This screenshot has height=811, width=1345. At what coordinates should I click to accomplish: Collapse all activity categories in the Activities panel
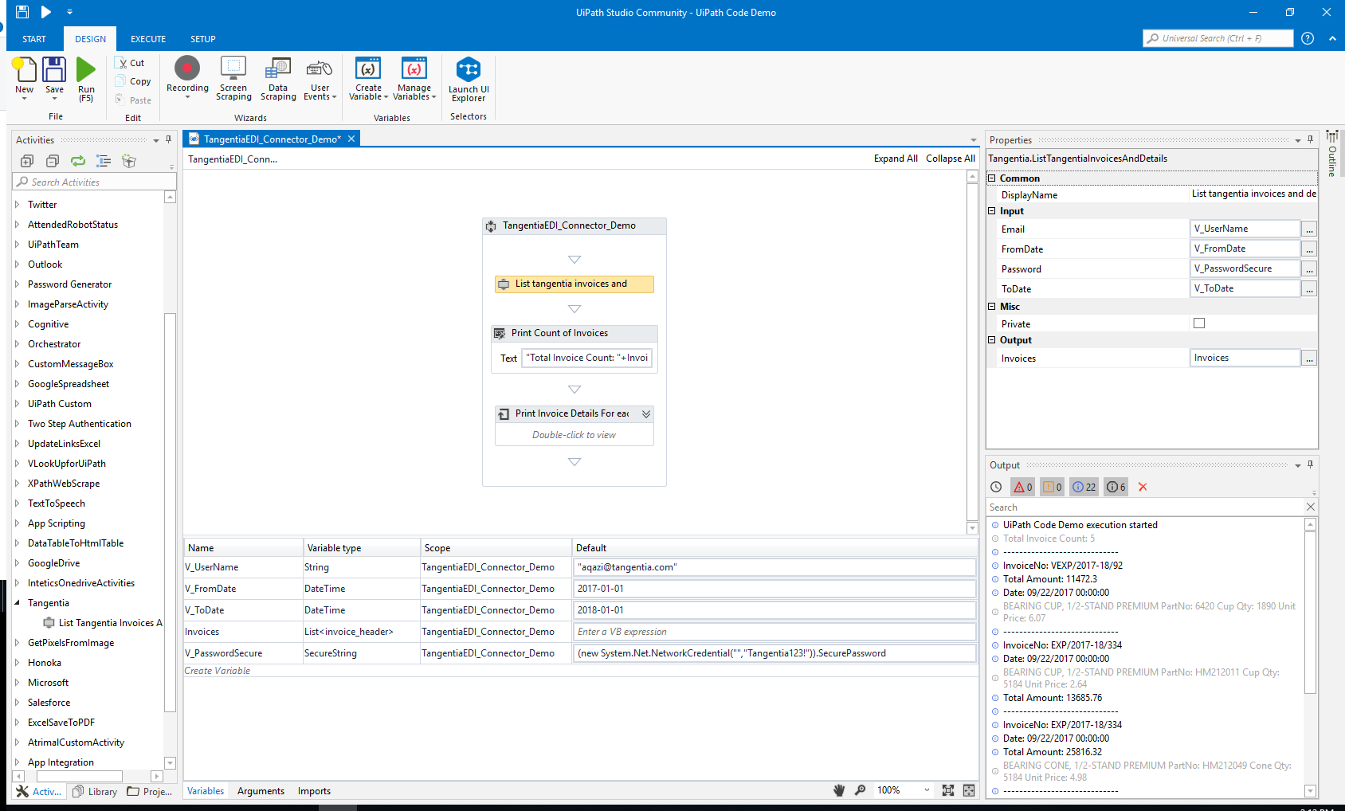click(53, 161)
